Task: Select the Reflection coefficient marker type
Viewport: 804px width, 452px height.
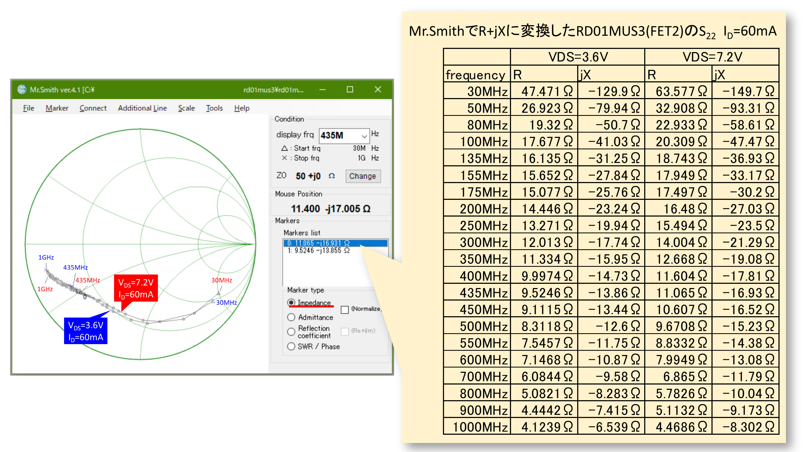Action: 309,332
